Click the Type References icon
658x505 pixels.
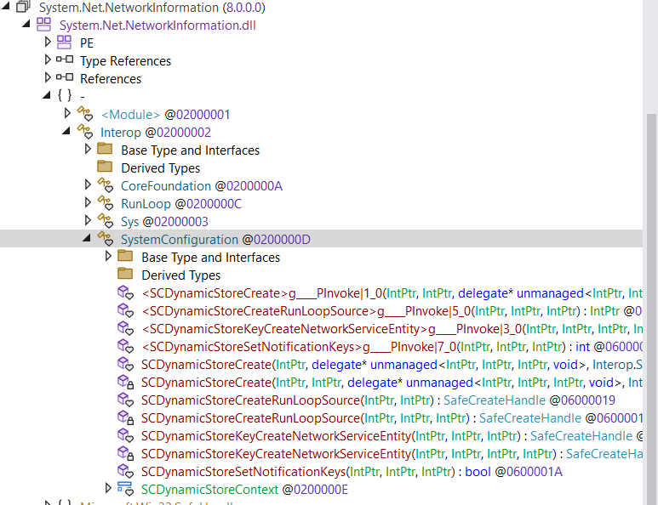(64, 60)
